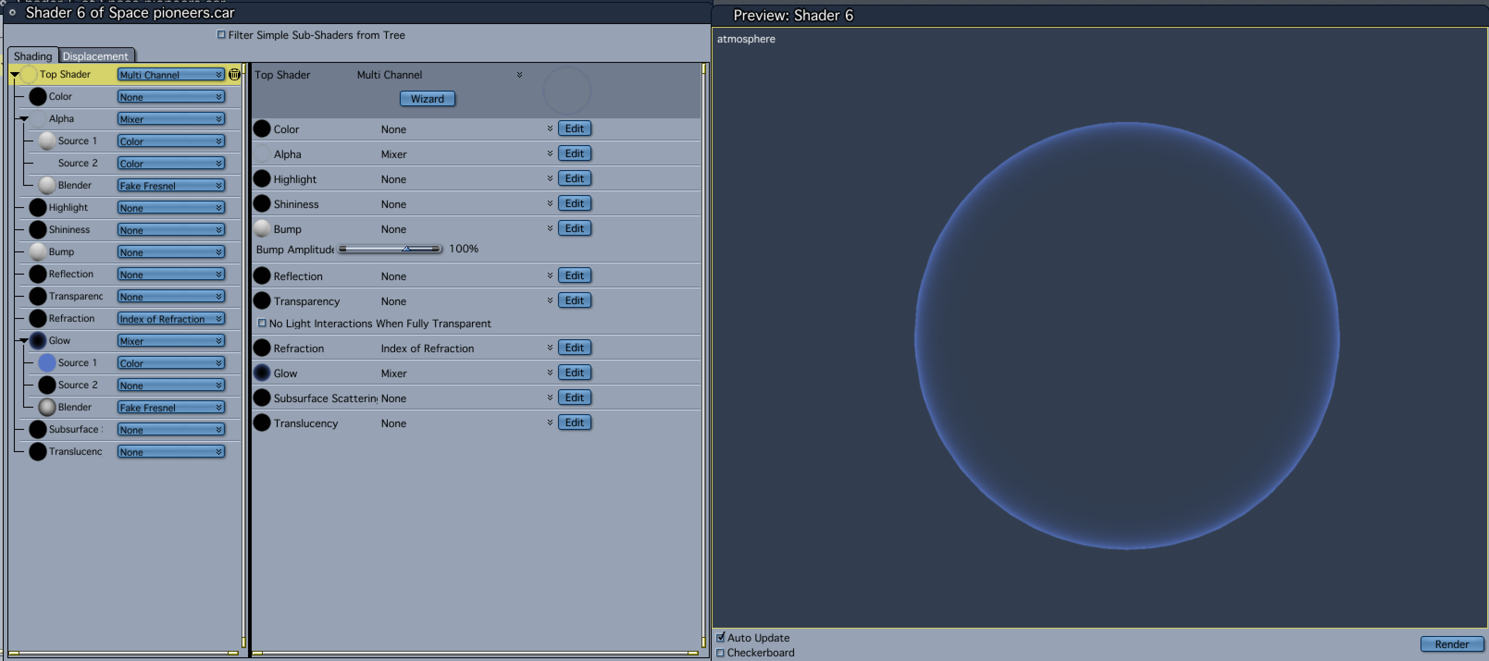Click the Wizard button
Image resolution: width=1489 pixels, height=661 pixels.
pyautogui.click(x=427, y=99)
